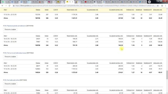
Task: Sort by CTR (%) in the yellow sticky header
Action: [x=56, y=10]
